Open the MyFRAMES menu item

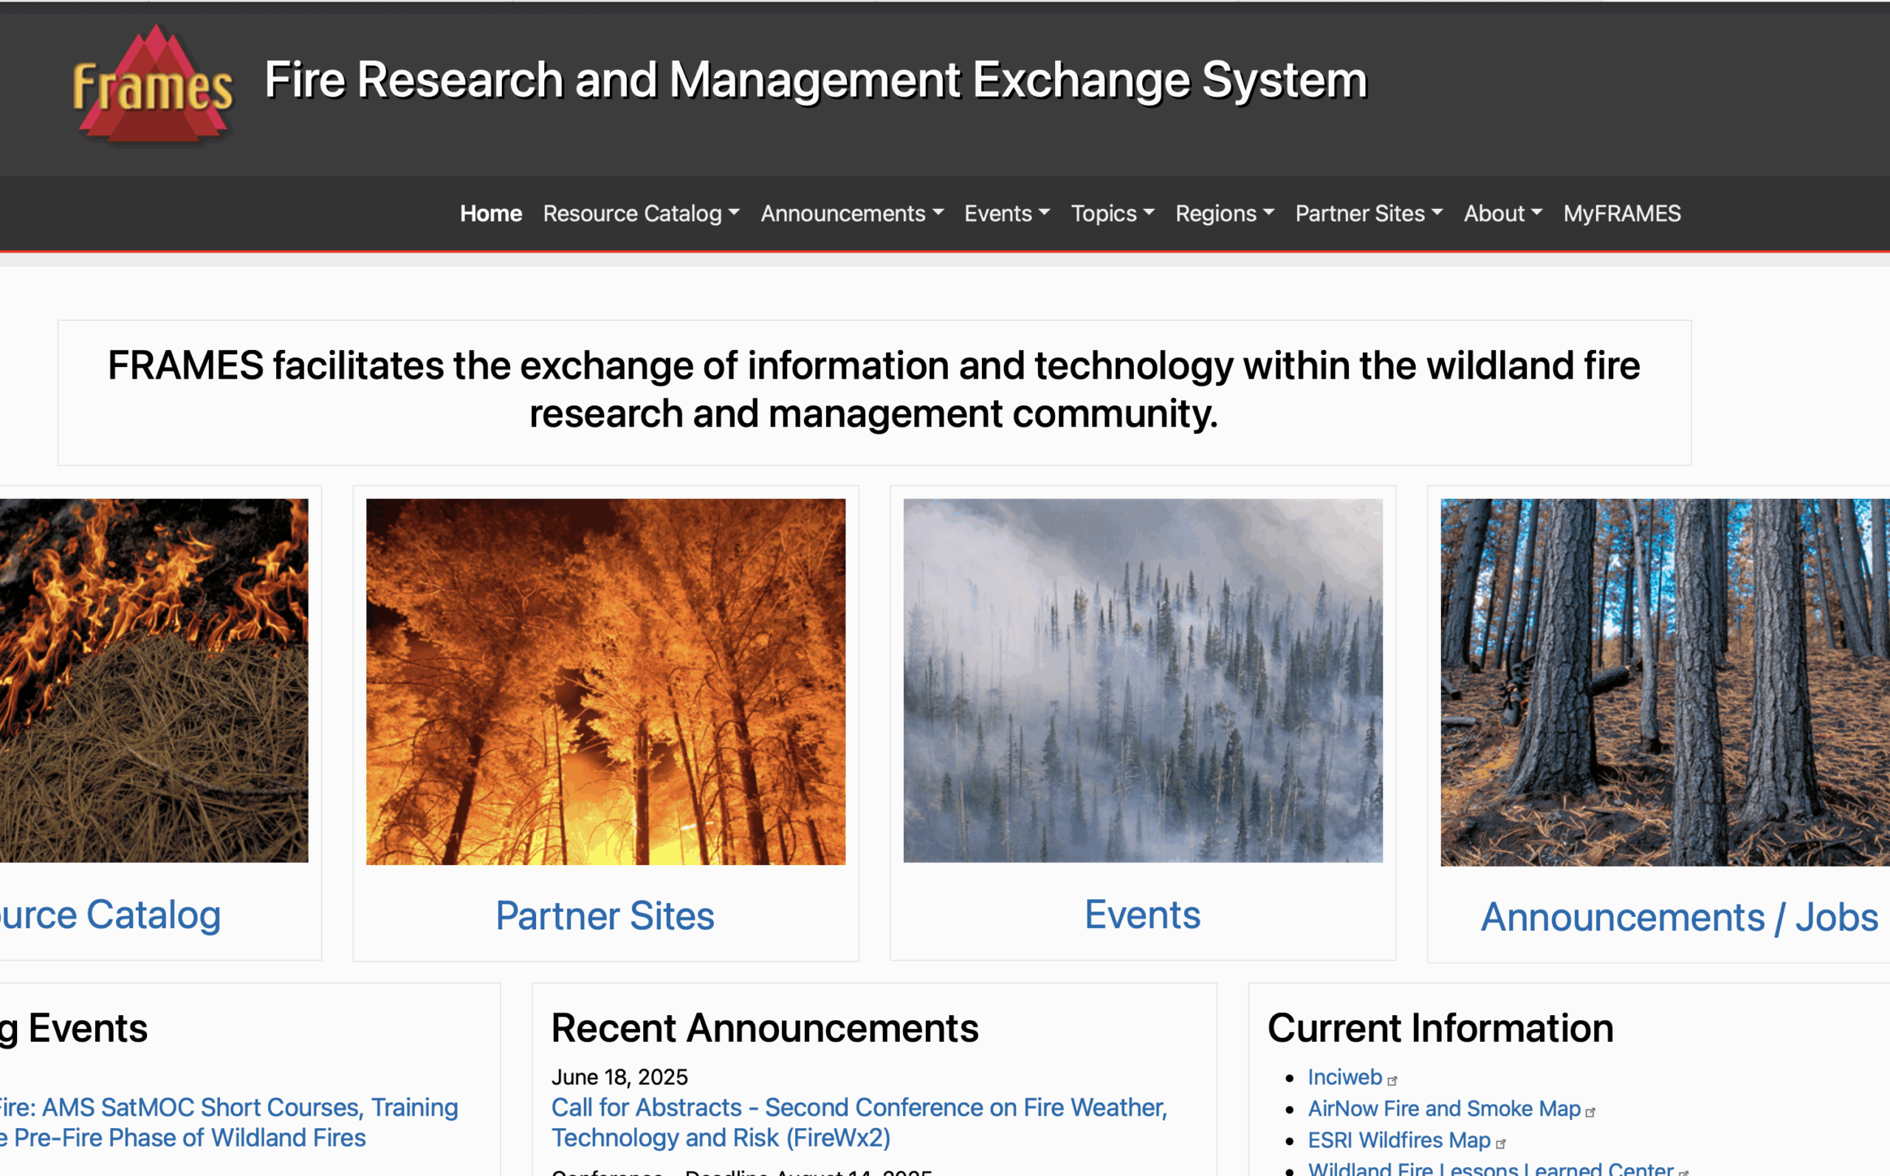click(x=1622, y=213)
